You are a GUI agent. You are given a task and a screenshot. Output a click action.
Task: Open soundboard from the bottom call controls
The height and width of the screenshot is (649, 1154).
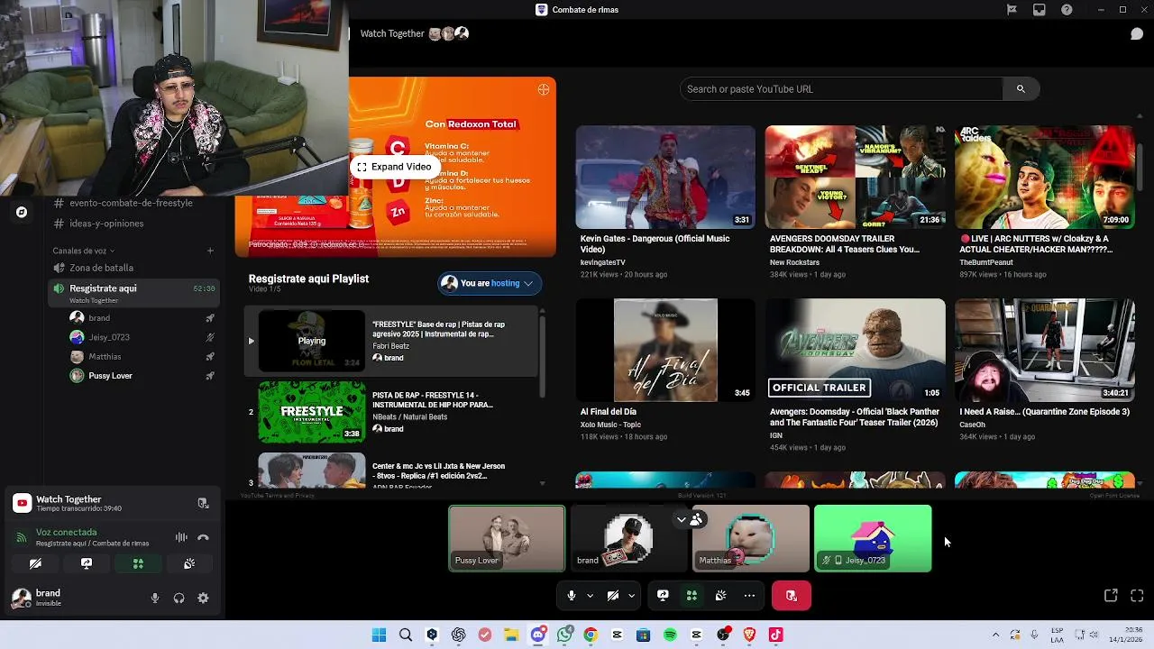(720, 595)
